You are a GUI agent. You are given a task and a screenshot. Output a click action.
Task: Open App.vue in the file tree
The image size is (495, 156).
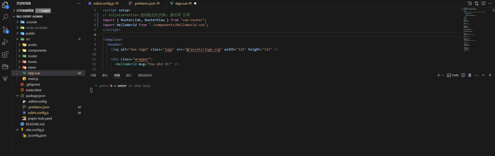coord(48,73)
